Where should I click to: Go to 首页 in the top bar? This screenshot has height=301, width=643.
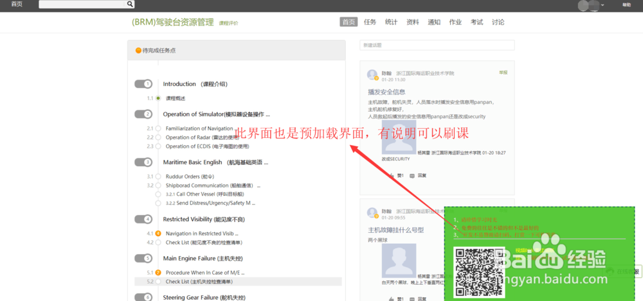pyautogui.click(x=17, y=4)
